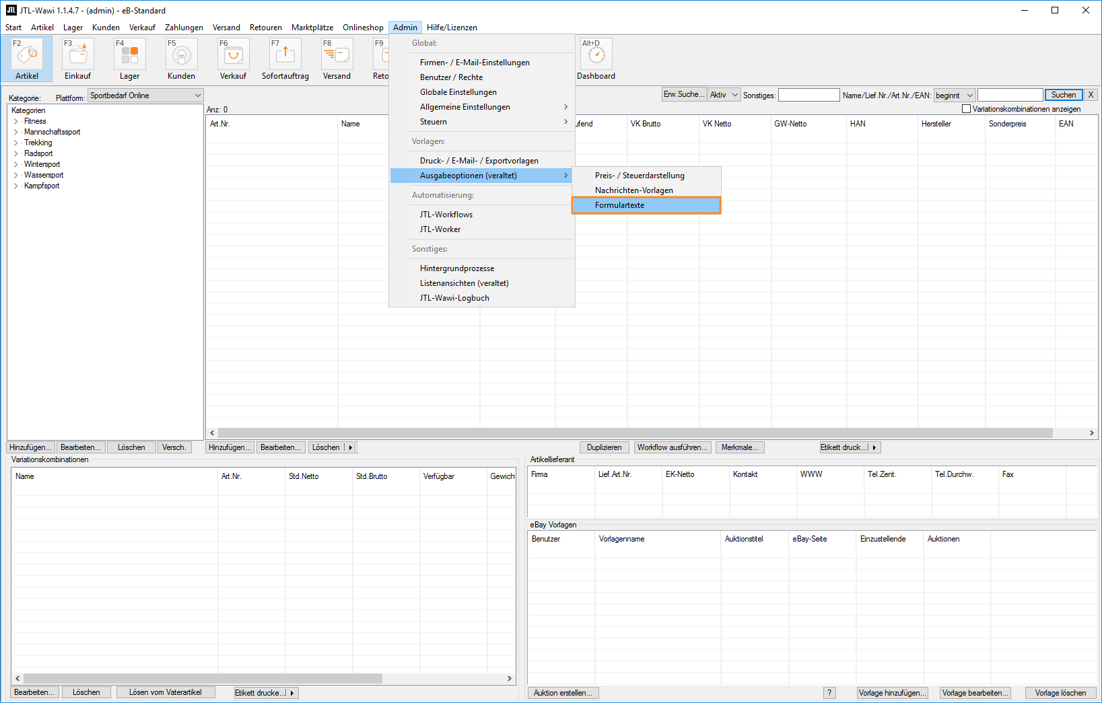Click the Duplizieren button
1102x703 pixels.
click(x=604, y=447)
